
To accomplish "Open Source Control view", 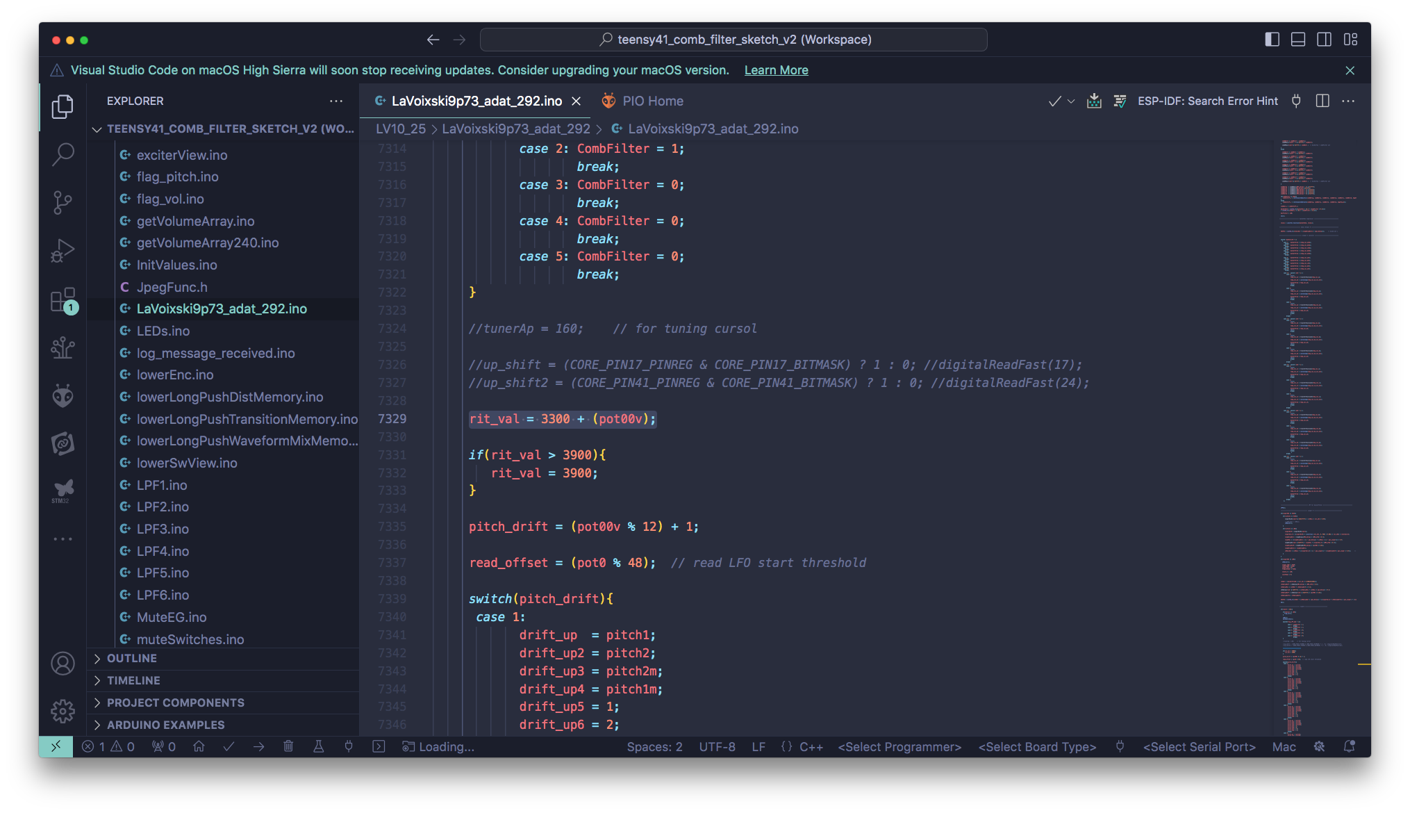I will [63, 203].
